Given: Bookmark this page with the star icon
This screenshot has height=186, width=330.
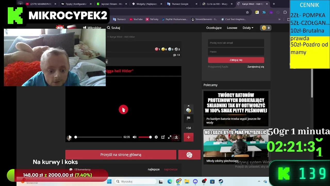Looking at the screenshot, I should coord(247,12).
